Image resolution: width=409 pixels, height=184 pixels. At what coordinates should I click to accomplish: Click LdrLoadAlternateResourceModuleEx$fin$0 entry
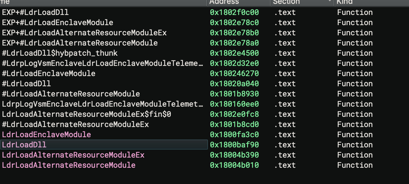click(x=87, y=114)
